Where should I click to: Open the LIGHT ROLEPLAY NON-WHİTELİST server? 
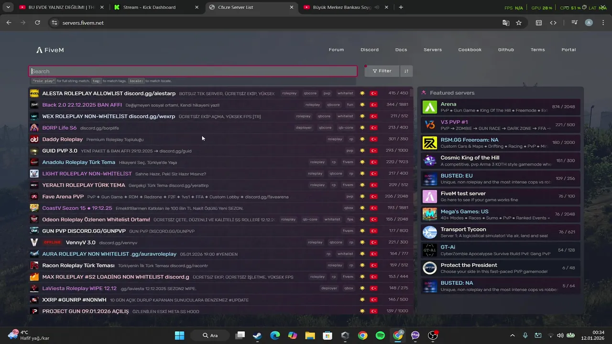[x=220, y=174]
